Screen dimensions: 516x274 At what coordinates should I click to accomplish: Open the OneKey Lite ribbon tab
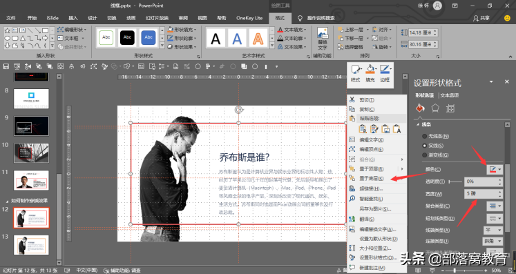click(249, 18)
